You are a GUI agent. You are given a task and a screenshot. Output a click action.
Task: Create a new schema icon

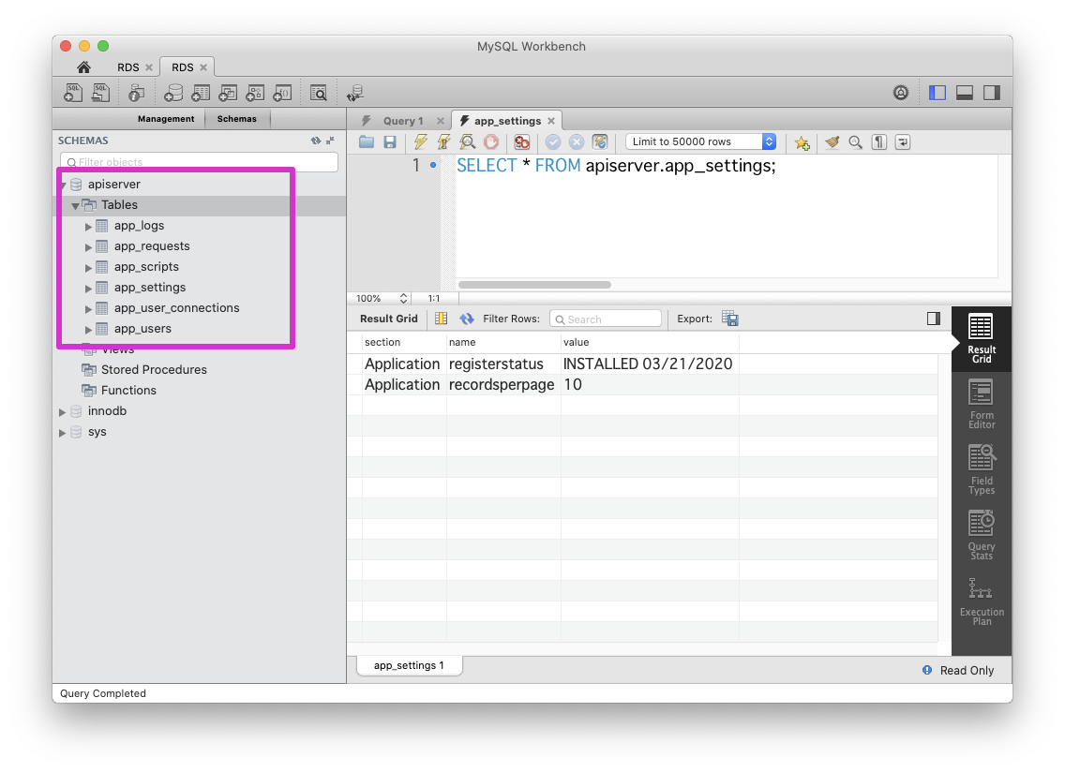click(x=173, y=93)
